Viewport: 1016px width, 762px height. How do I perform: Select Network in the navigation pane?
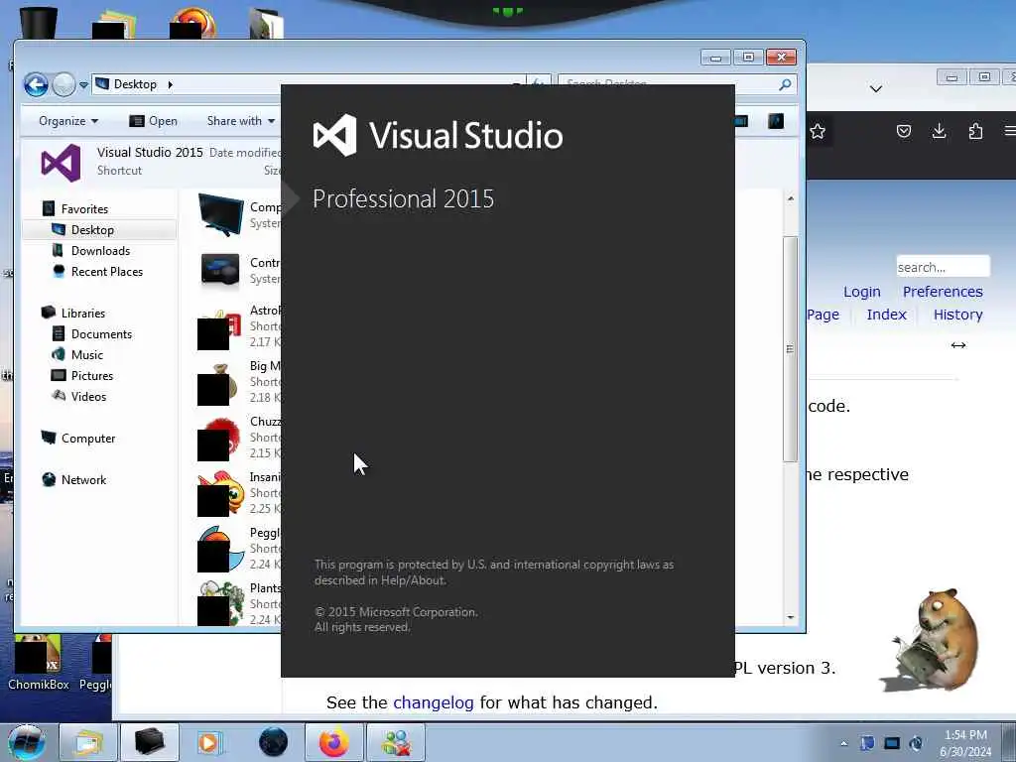click(83, 480)
